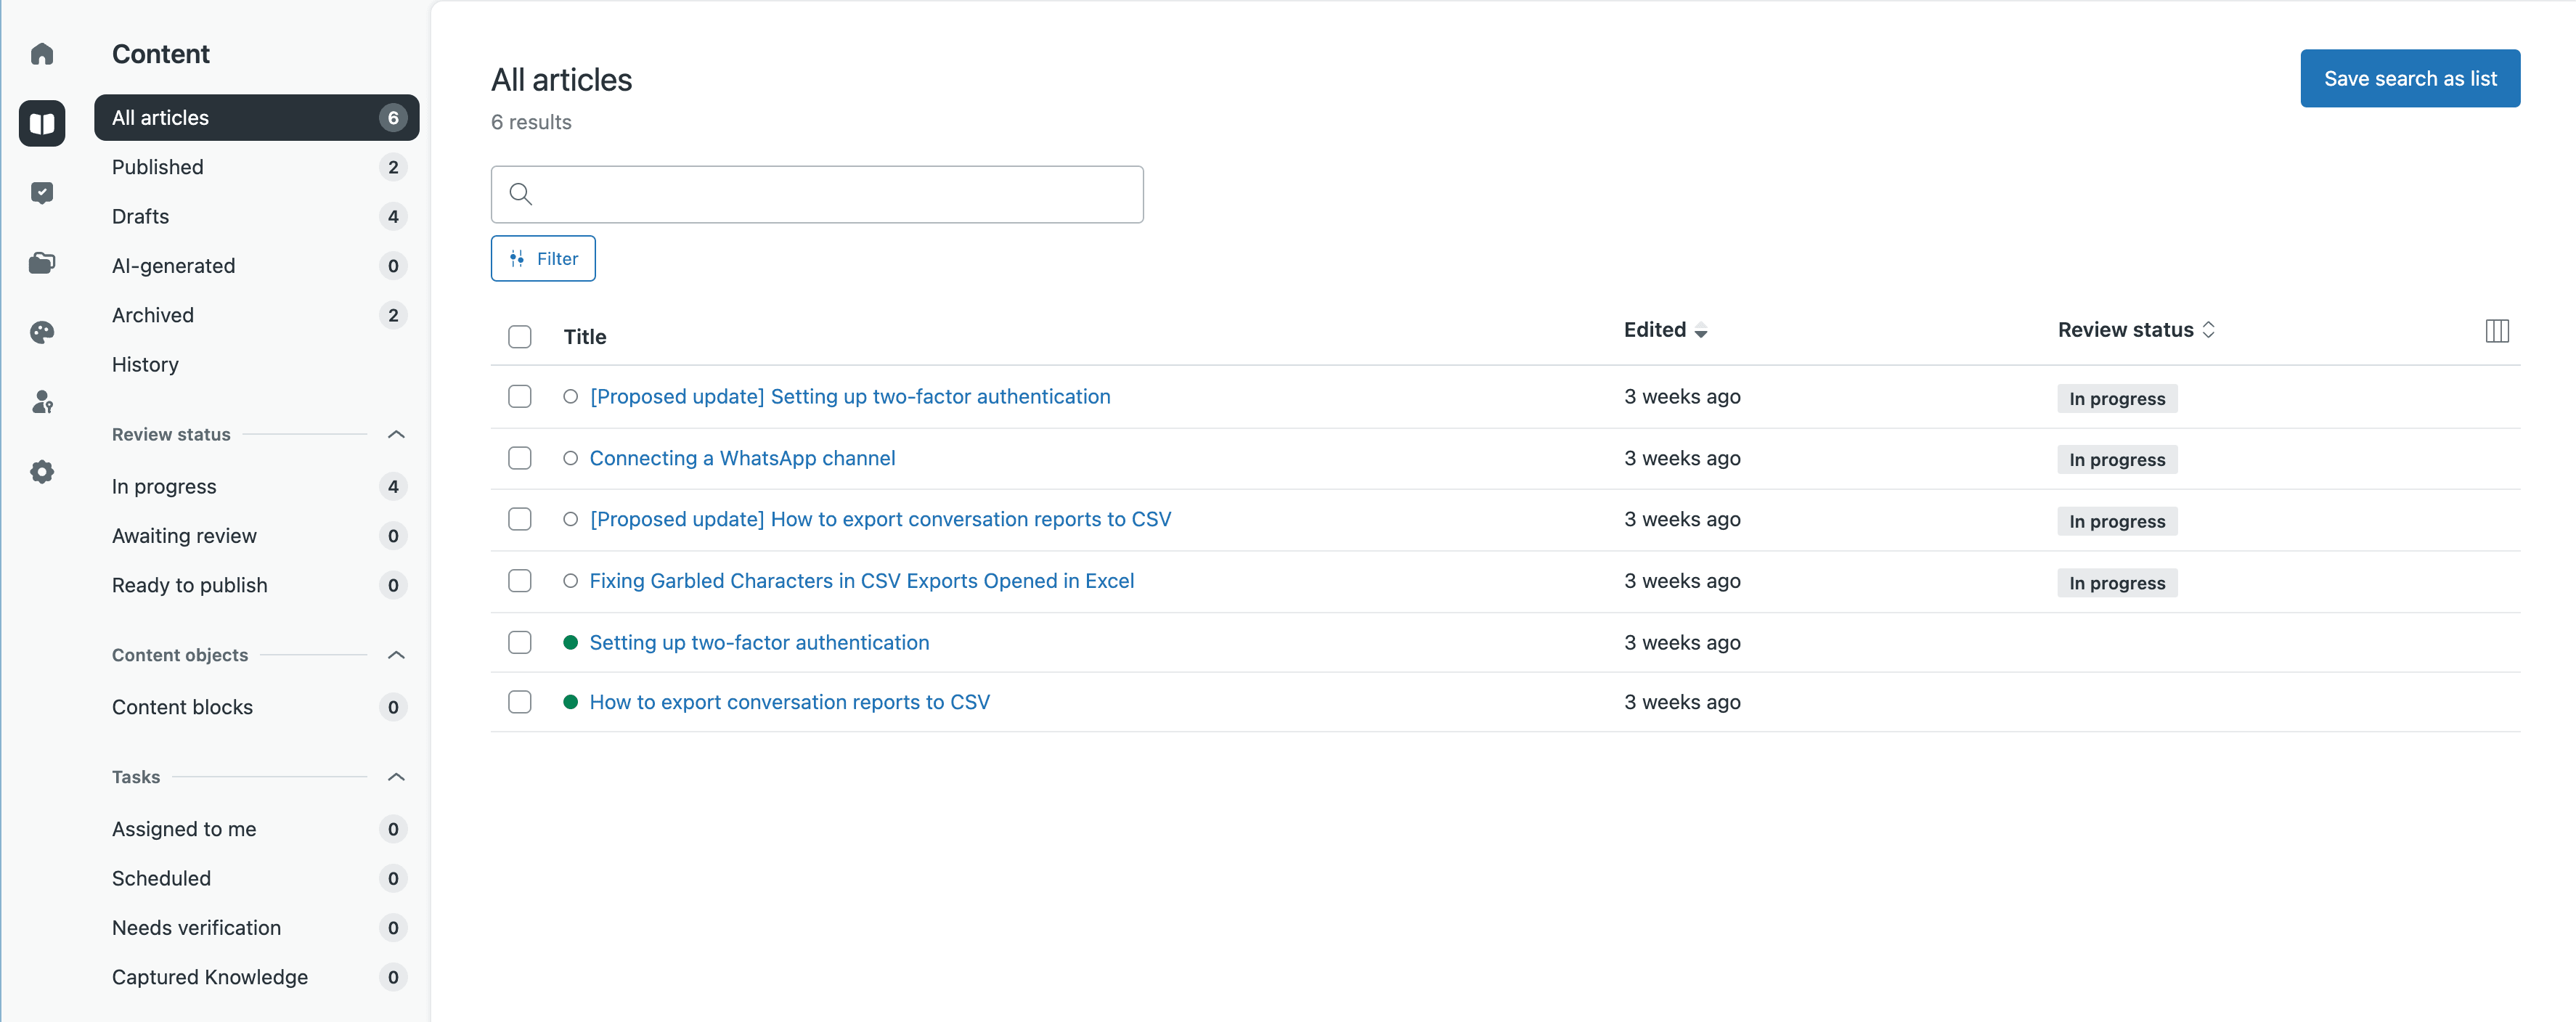Sort by the Review status column
The image size is (2576, 1022).
tap(2136, 330)
